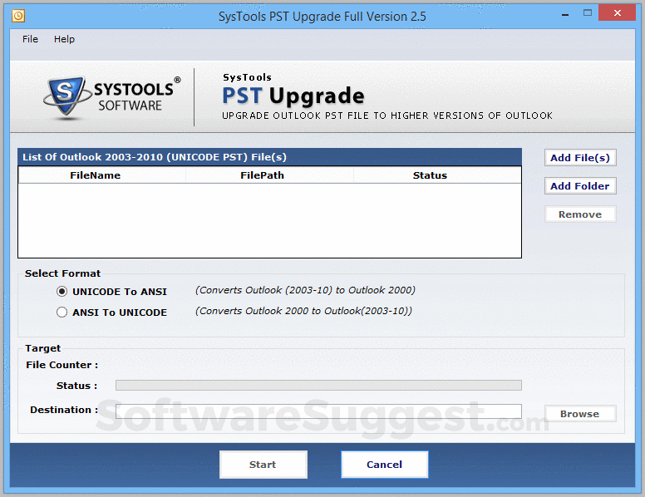Select UNICODE To ANSI format
645x497 pixels.
[62, 292]
